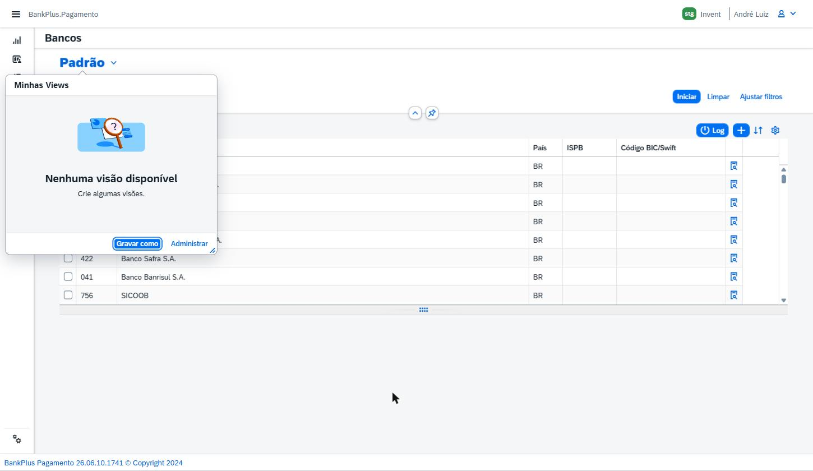View details of SICOOB row
This screenshot has width=813, height=471.
click(x=733, y=295)
